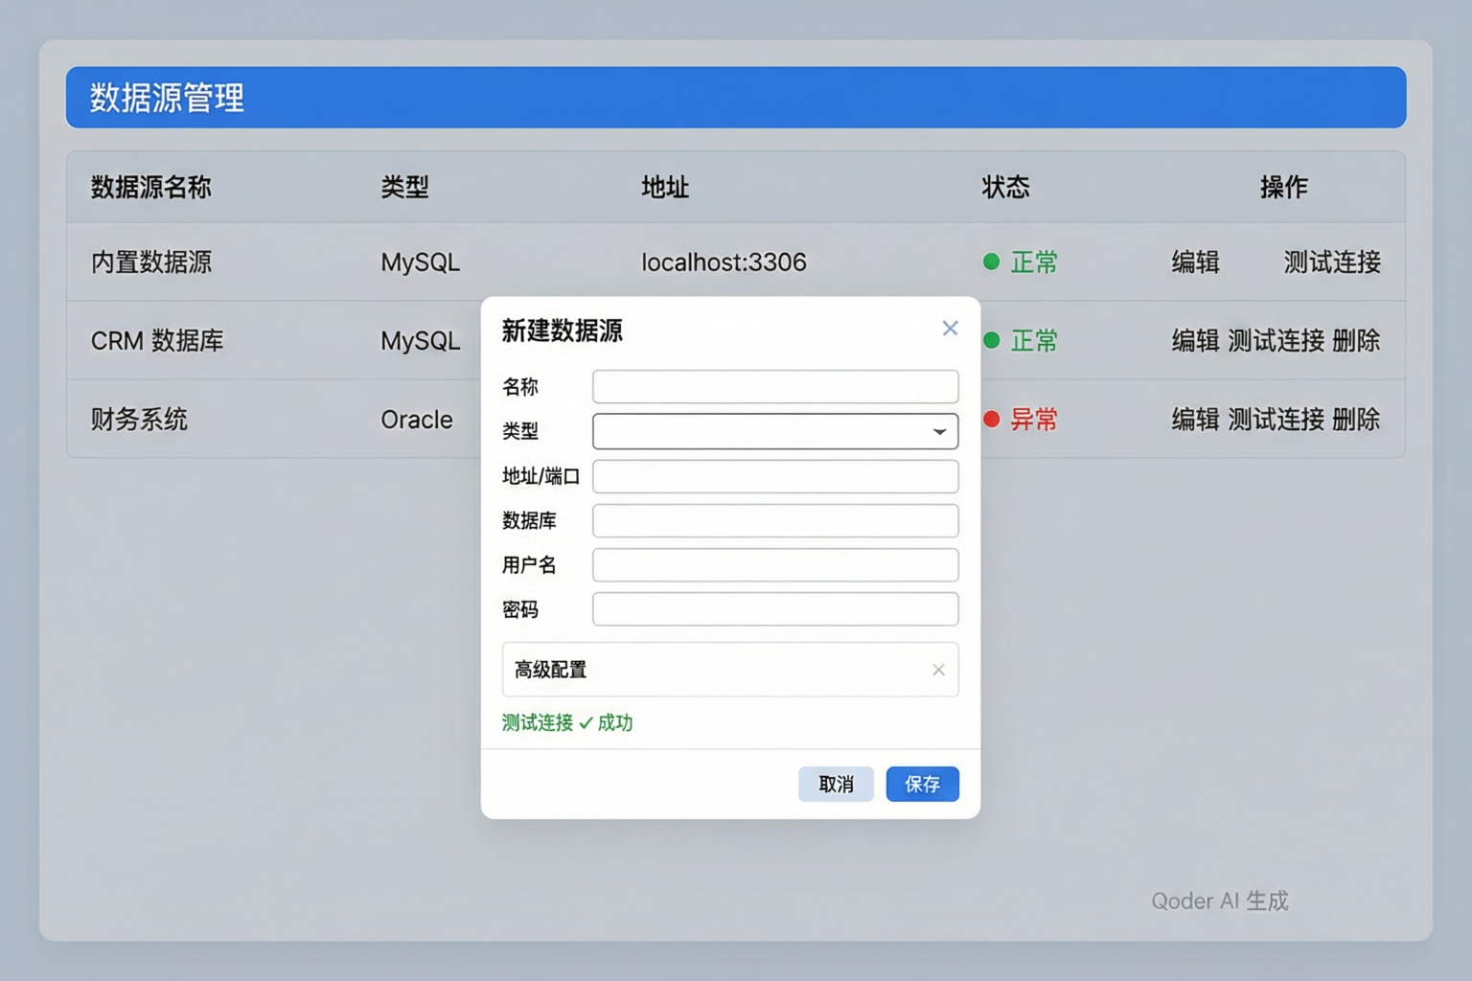Click the 数据源名称 column header
Viewport: 1472px width, 981px height.
(151, 187)
